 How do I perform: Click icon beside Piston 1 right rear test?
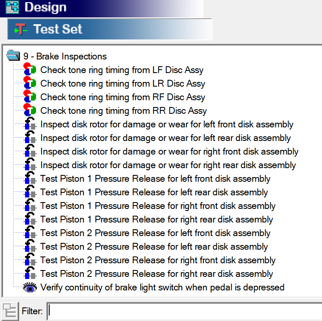point(30,220)
